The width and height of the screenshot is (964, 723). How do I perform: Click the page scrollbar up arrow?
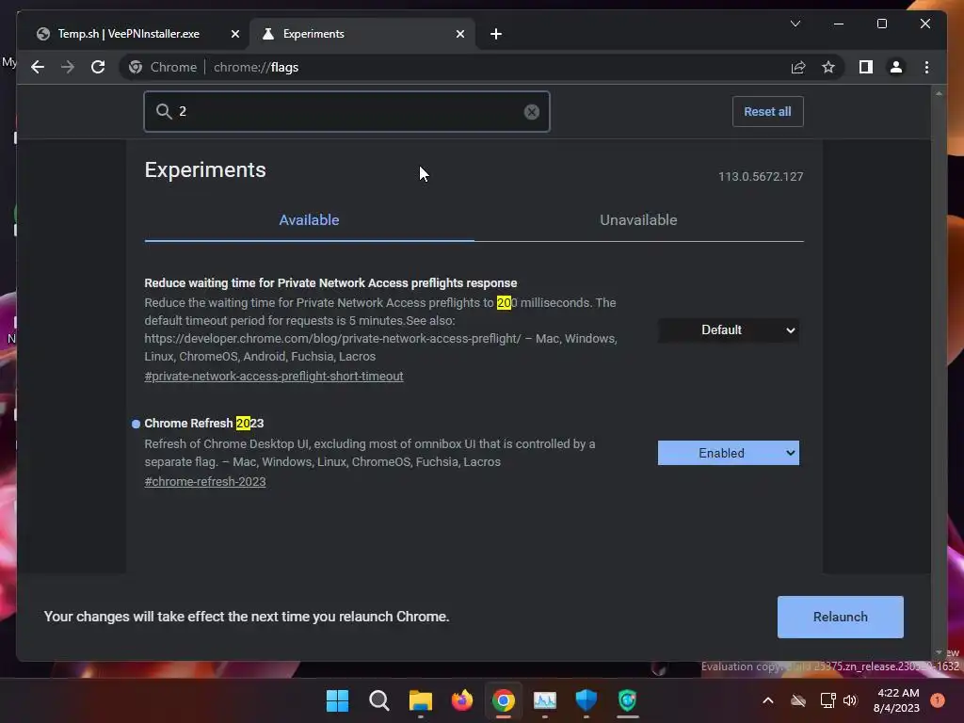pos(939,93)
